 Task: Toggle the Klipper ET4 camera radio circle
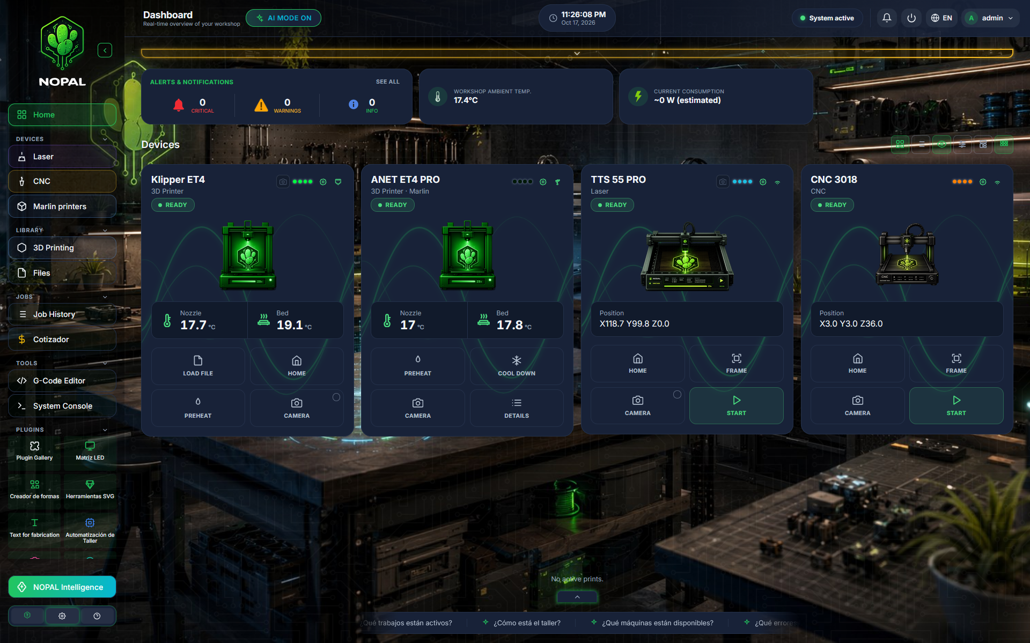click(336, 397)
